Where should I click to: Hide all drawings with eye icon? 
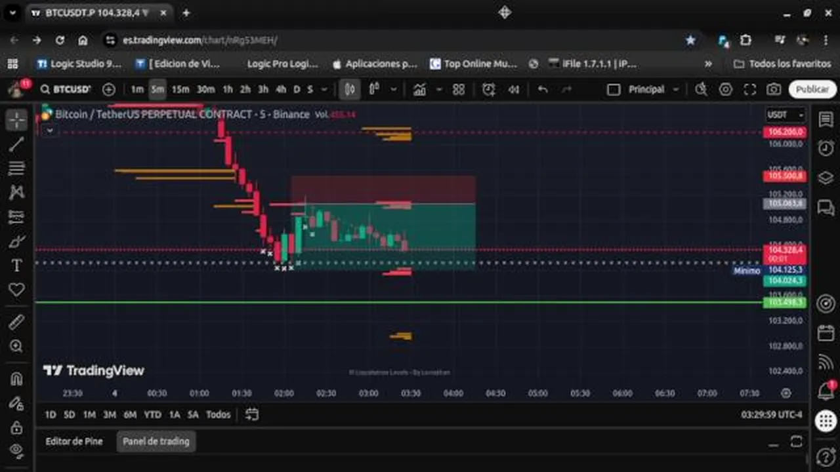[x=16, y=450]
